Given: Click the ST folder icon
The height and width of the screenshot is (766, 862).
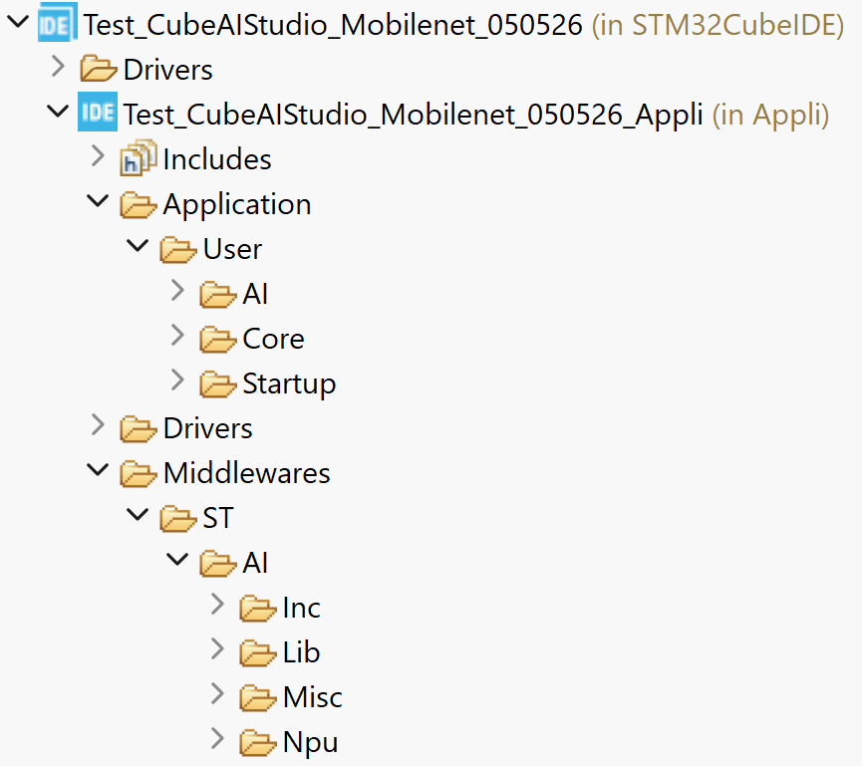Looking at the screenshot, I should 178,518.
